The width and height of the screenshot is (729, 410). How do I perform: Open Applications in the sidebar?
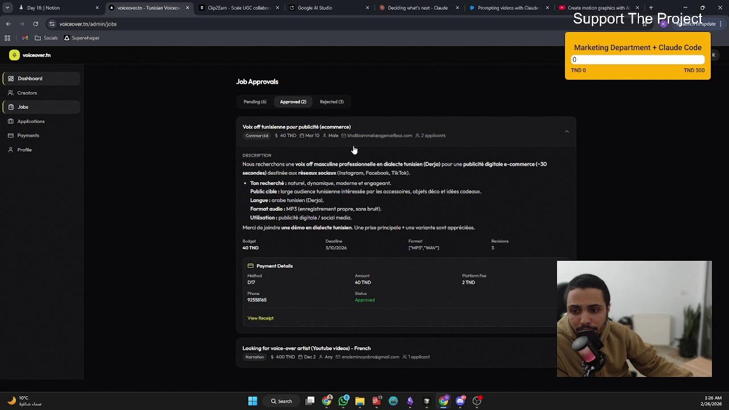(x=41, y=121)
